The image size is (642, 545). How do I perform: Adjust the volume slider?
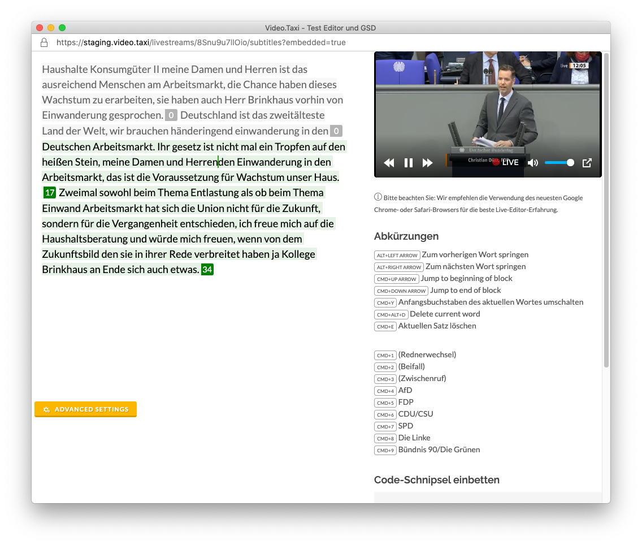tap(559, 163)
